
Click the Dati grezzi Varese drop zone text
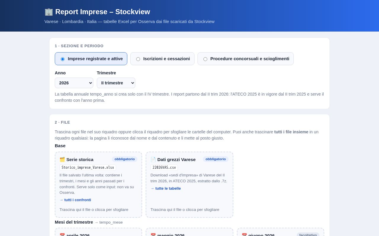click(185, 210)
